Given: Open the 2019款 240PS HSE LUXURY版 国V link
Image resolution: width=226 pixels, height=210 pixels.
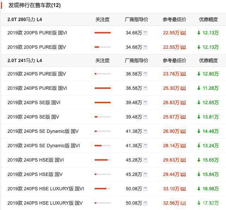Looking at the screenshot, I should click(45, 203).
